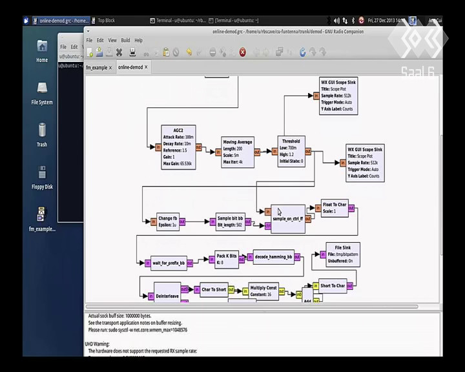Select the File Sink block

click(343, 254)
